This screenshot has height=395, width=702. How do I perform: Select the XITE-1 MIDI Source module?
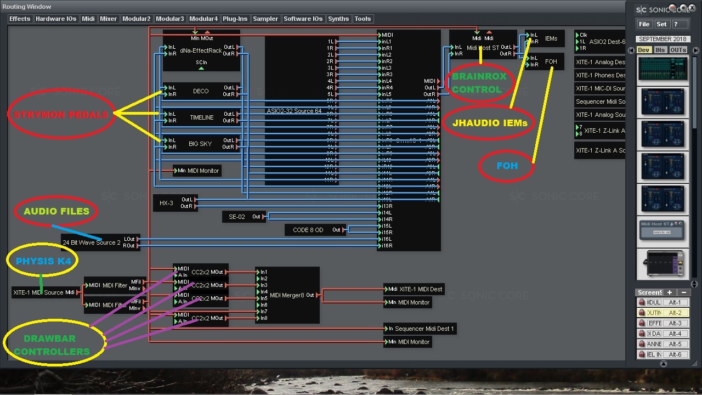[44, 292]
